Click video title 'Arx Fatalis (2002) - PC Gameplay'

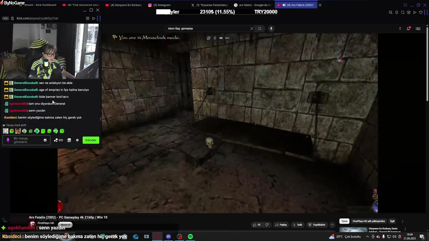pyautogui.click(x=68, y=217)
